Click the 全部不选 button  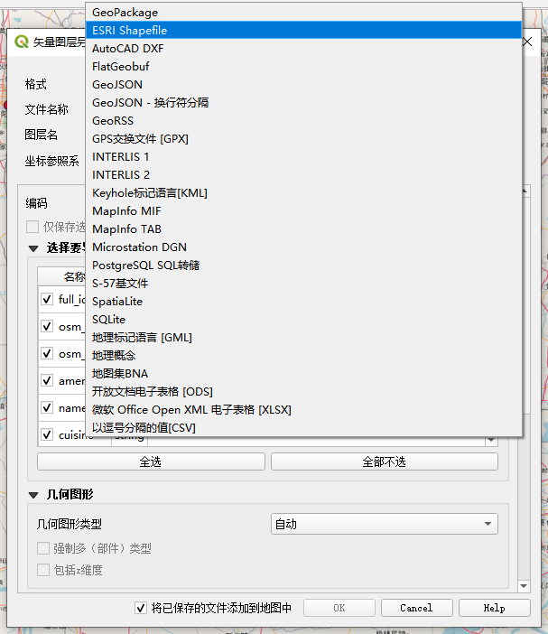pos(385,462)
